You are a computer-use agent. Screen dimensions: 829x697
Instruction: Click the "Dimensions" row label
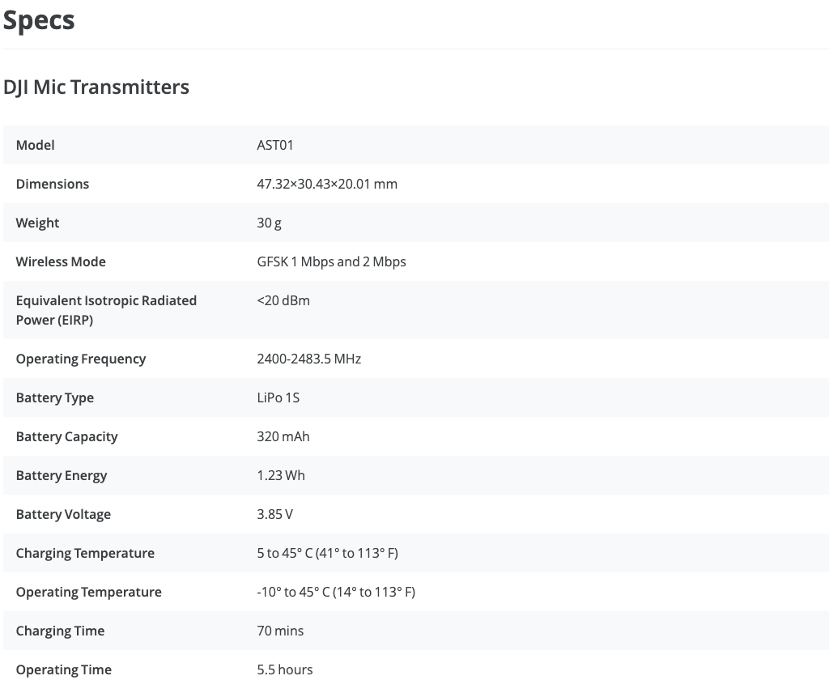tap(53, 184)
